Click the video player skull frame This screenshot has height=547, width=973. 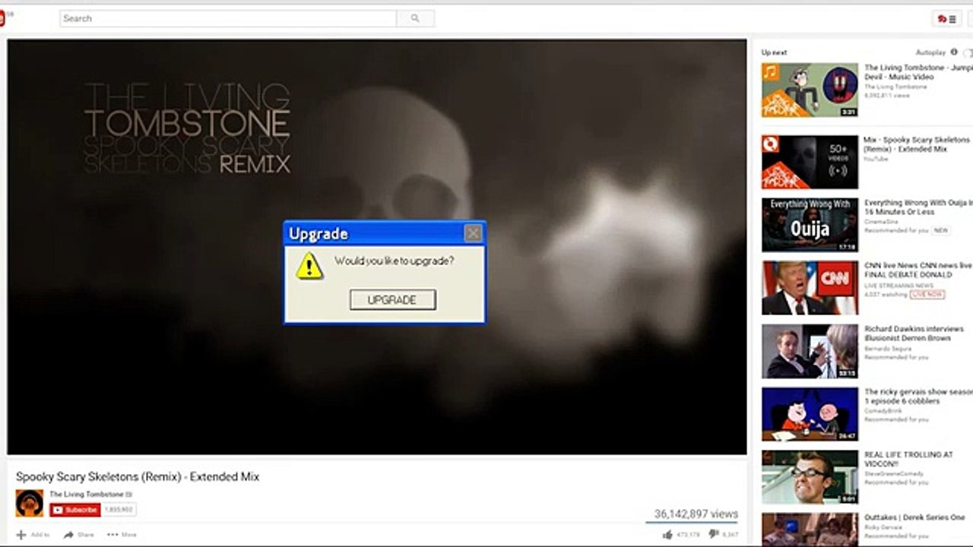377,247
